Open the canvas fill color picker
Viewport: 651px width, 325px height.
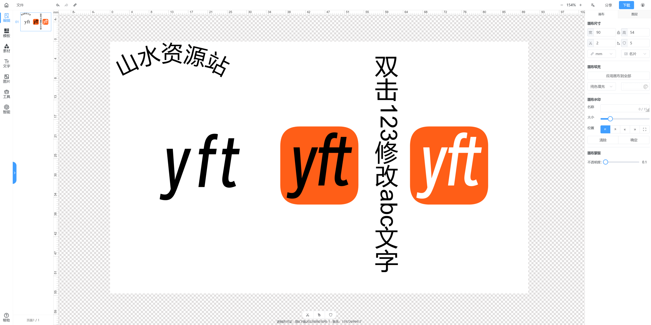tap(635, 87)
